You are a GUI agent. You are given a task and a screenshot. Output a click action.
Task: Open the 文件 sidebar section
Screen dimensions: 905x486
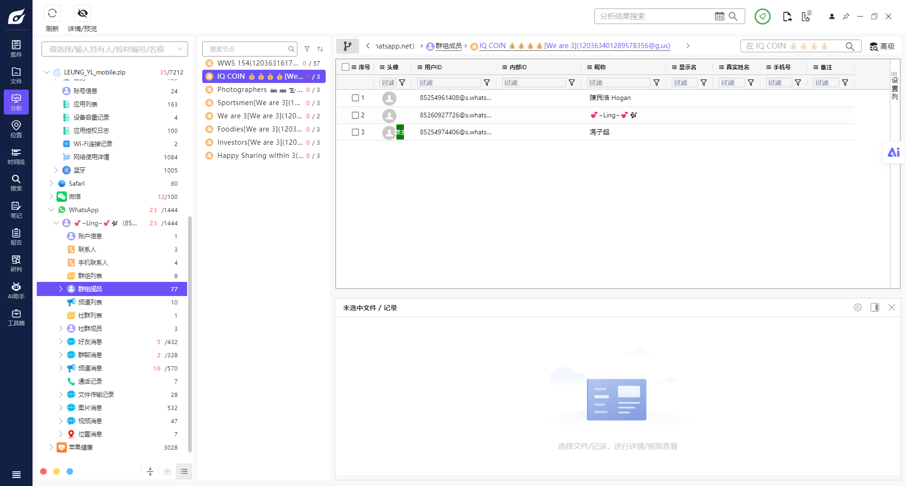[16, 75]
